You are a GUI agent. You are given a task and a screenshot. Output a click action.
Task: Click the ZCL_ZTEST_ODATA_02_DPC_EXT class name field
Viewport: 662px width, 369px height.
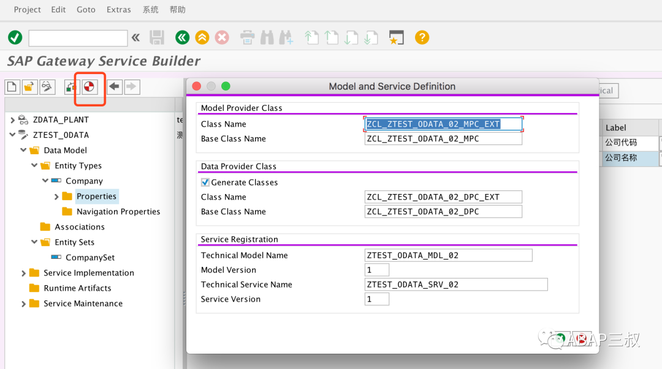(443, 197)
